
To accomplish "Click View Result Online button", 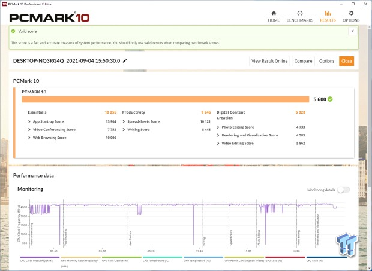I will click(269, 61).
